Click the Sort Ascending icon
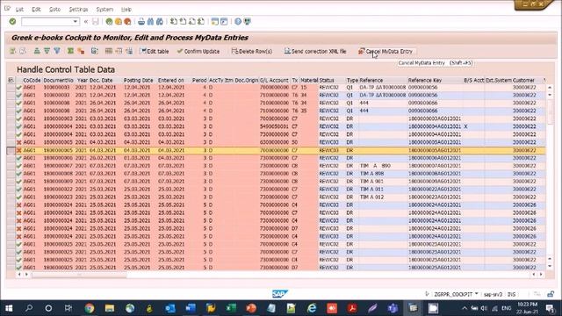 (37, 51)
